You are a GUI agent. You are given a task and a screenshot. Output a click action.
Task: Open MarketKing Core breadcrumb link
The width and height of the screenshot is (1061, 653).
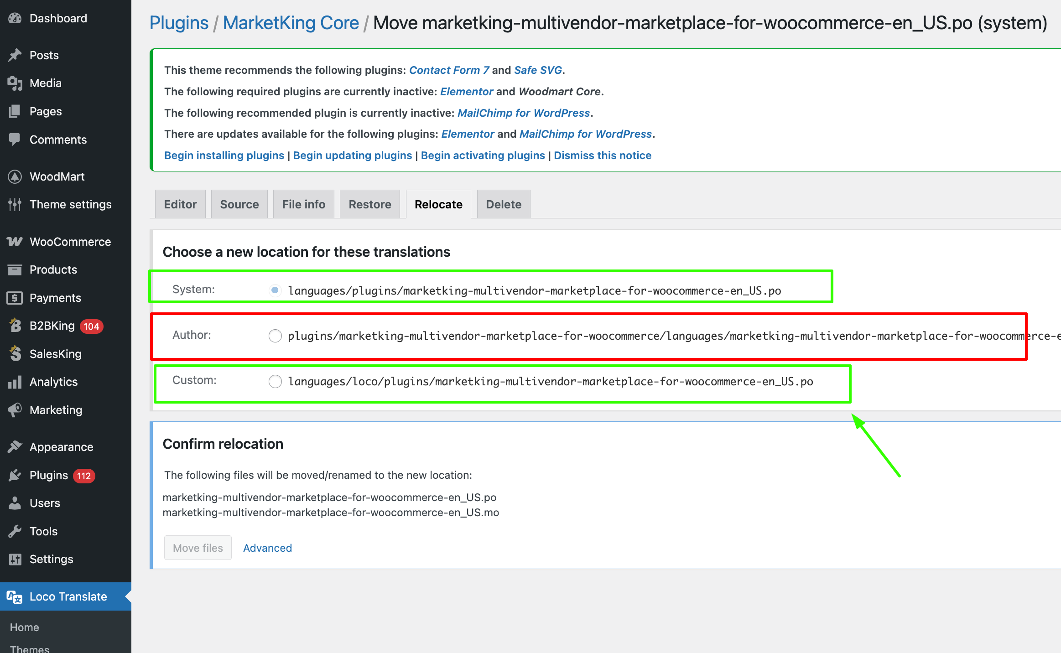click(x=291, y=23)
